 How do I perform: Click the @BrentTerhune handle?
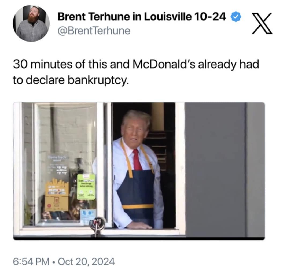pos(94,31)
